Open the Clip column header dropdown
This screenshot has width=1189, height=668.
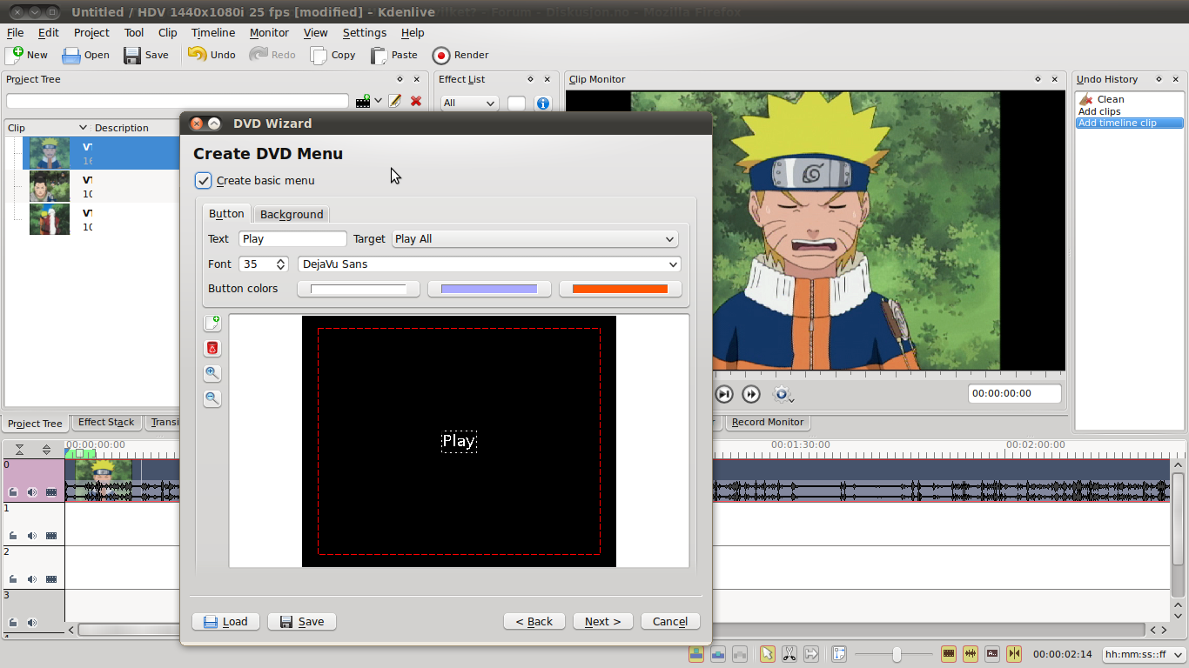click(x=84, y=128)
